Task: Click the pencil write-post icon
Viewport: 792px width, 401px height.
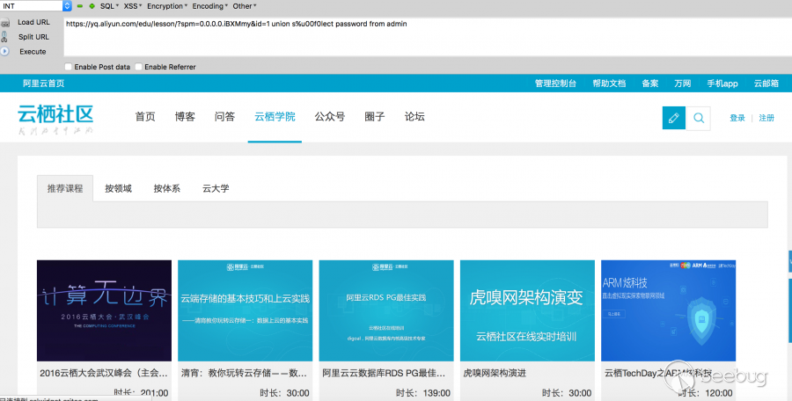Action: (x=673, y=118)
